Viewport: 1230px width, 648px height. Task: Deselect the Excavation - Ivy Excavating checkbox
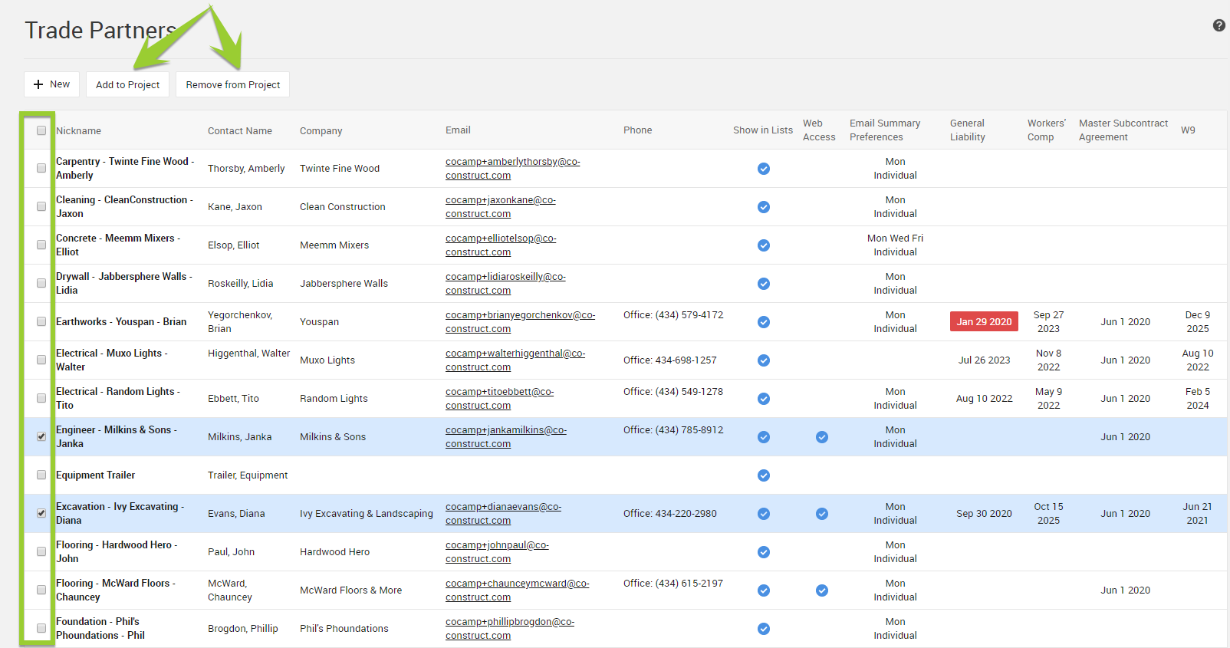[x=41, y=514]
